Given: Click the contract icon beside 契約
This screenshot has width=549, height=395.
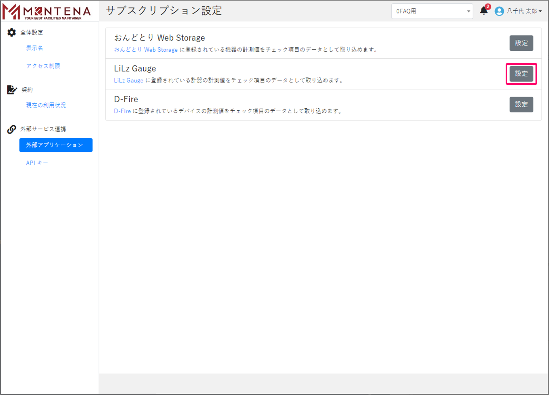Looking at the screenshot, I should 11,90.
